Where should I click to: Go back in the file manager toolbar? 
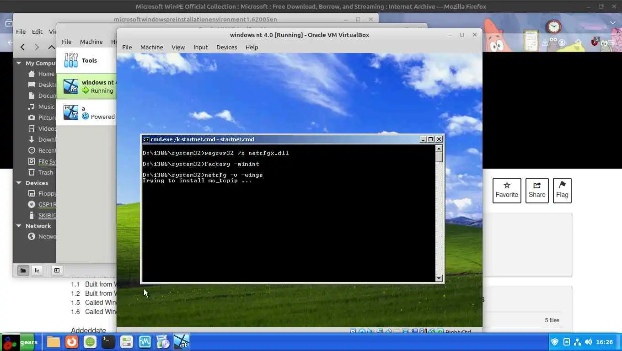(x=22, y=47)
